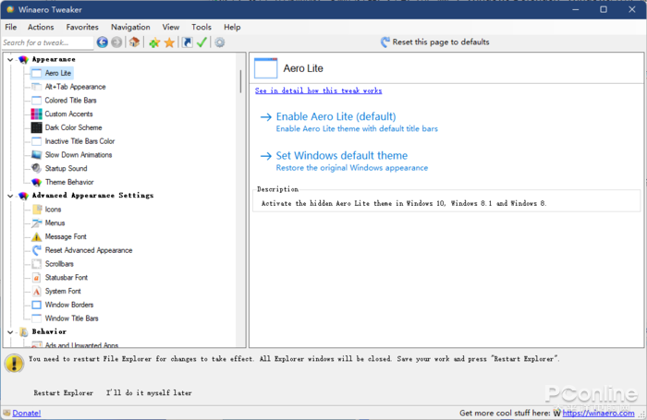The height and width of the screenshot is (420, 647).
Task: Open settings using the gear toolbar icon
Action: pyautogui.click(x=219, y=42)
